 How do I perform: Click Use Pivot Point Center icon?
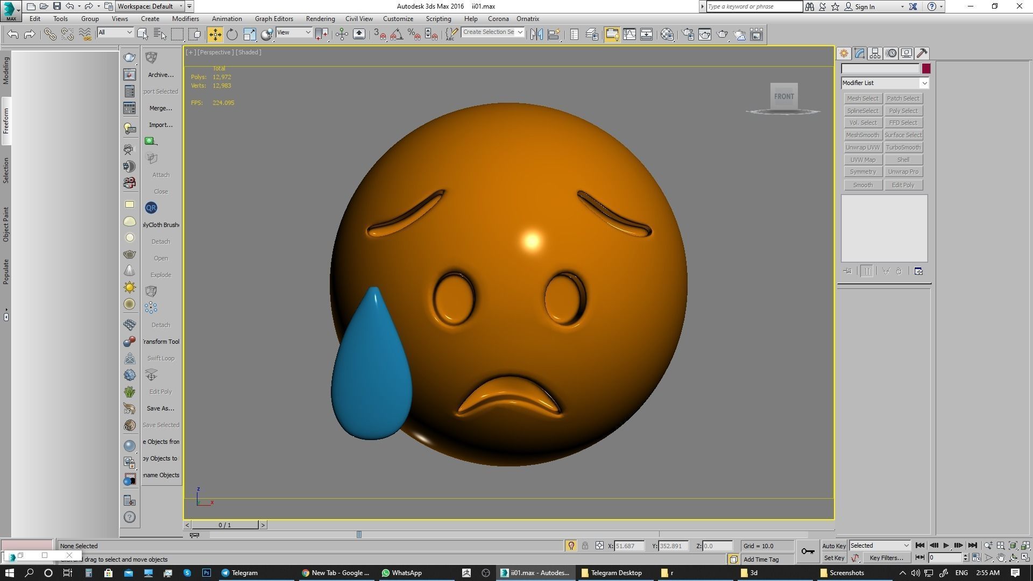pyautogui.click(x=322, y=34)
